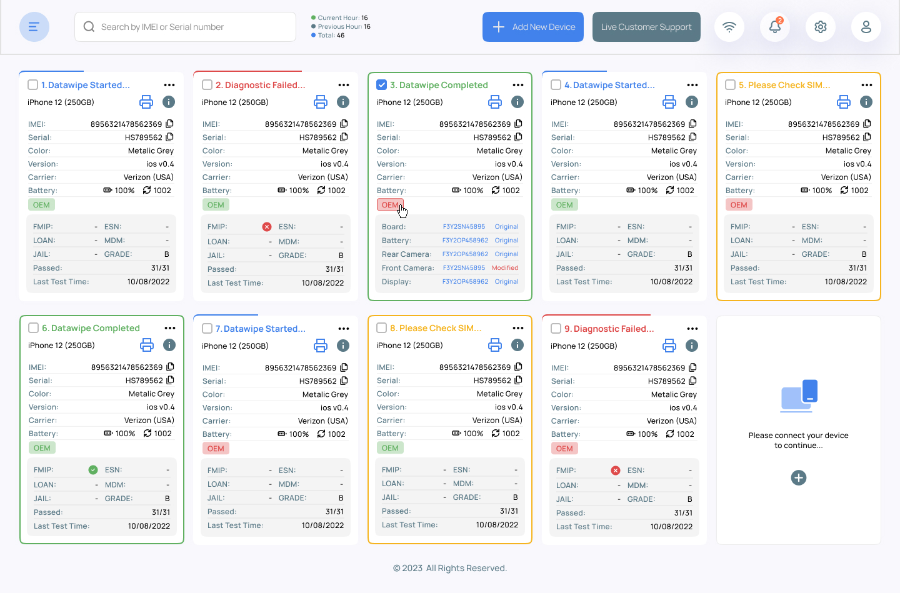Print device details on Datawipe Completed card 3
Viewport: 900px width, 593px height.
[x=494, y=101]
